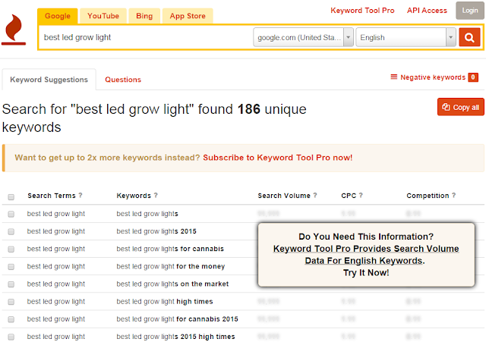Switch to the YouTube search tab
This screenshot has height=342, width=486.
click(x=103, y=16)
